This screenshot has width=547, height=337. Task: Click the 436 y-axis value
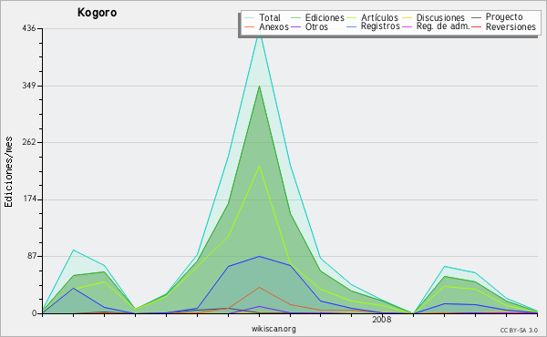point(29,28)
